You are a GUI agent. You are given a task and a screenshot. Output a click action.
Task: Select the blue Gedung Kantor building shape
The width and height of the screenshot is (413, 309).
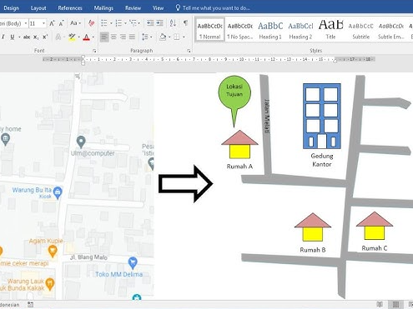point(322,116)
